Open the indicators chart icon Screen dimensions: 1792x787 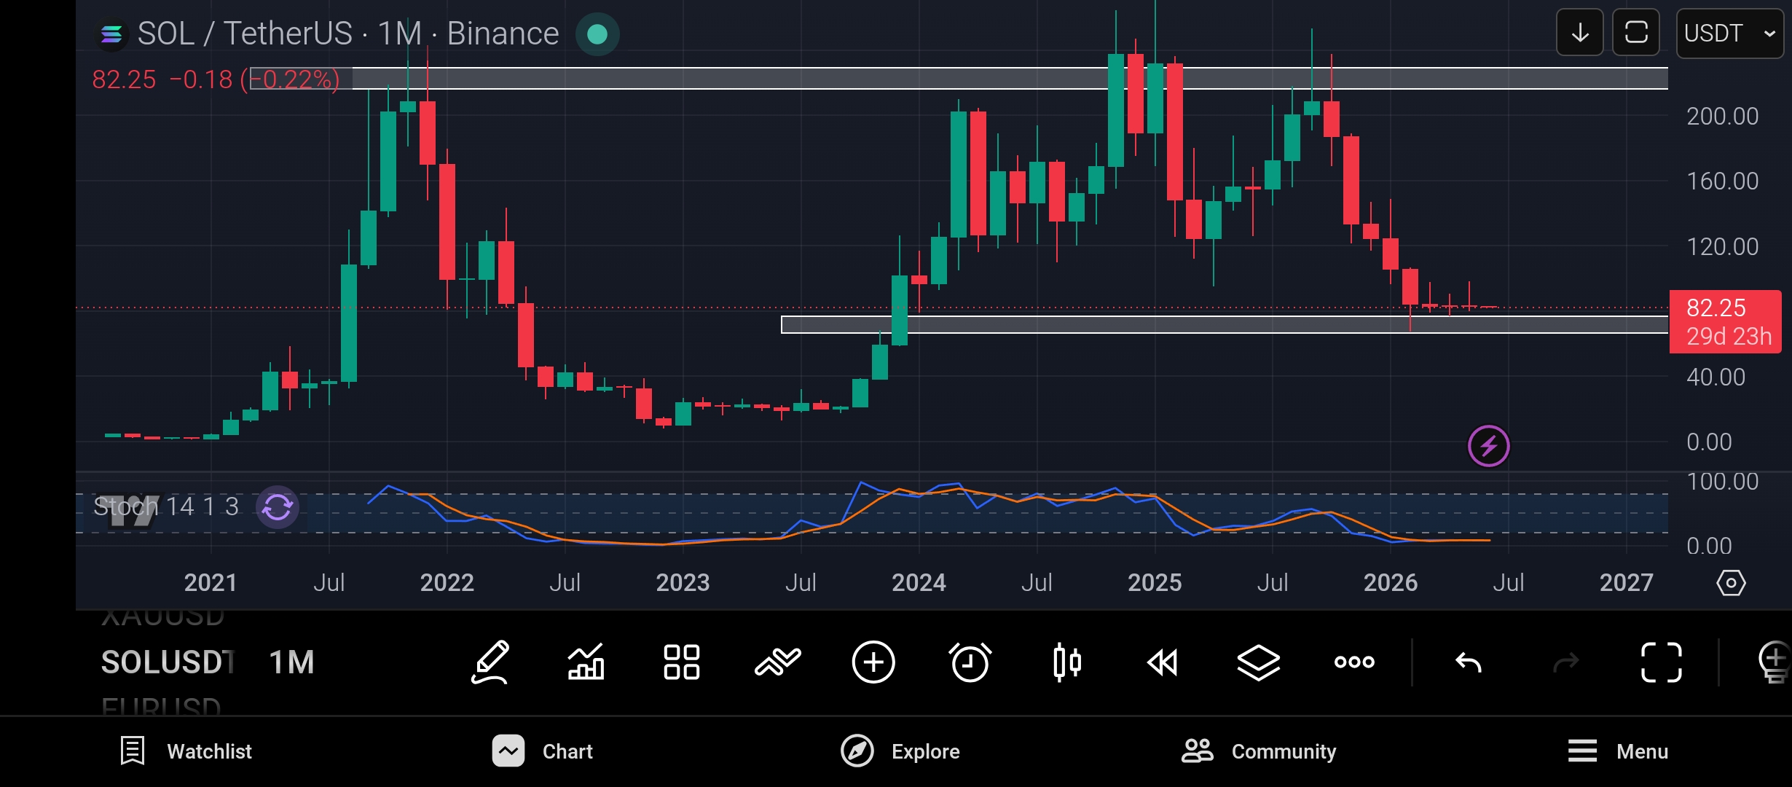(586, 662)
